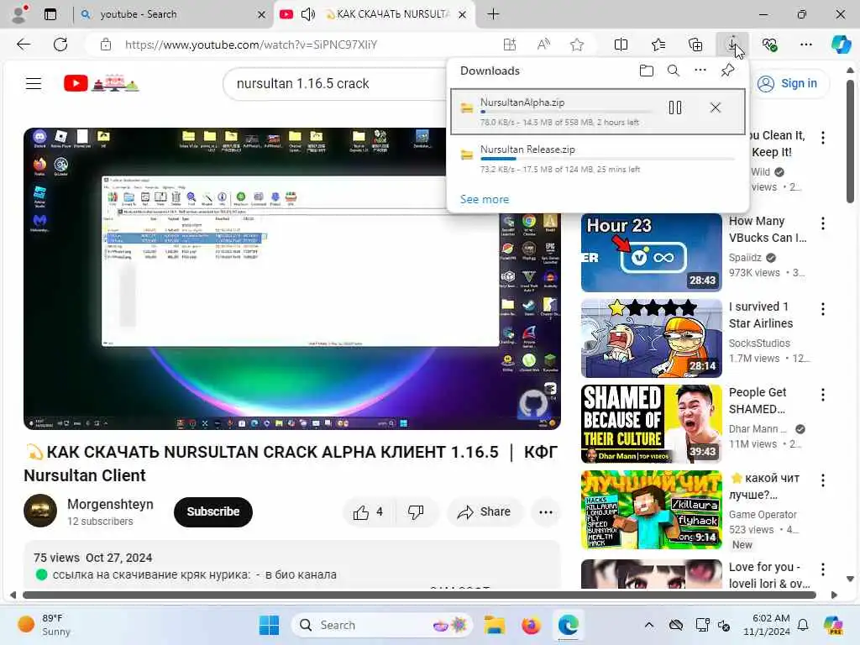Viewport: 860px width, 645px height.
Task: Toggle split screen view
Action: click(621, 45)
